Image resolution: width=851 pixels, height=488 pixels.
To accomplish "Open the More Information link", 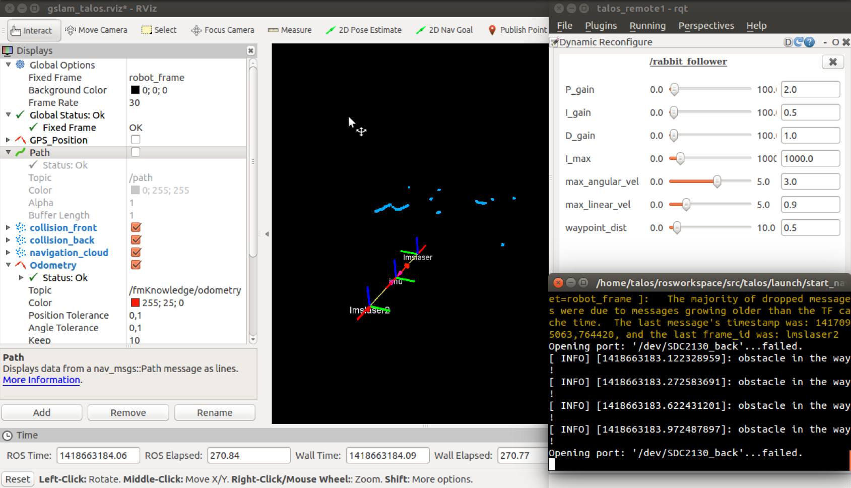I will (41, 380).
